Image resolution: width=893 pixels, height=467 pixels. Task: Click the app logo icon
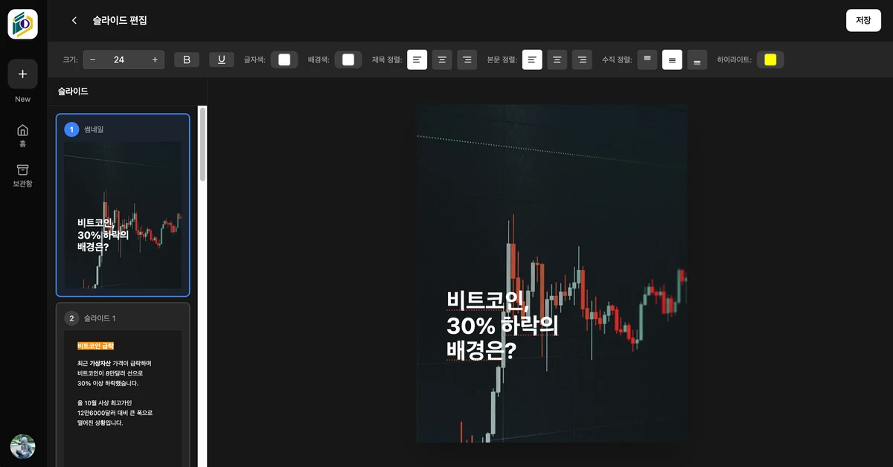pyautogui.click(x=23, y=25)
